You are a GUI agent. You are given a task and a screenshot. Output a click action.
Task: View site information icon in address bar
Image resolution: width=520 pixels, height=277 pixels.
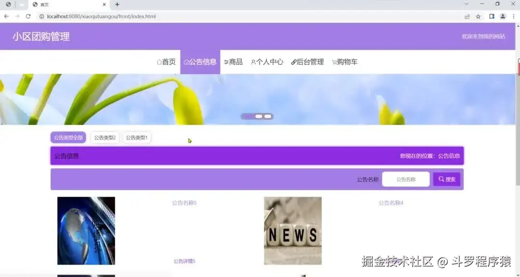[x=42, y=16]
